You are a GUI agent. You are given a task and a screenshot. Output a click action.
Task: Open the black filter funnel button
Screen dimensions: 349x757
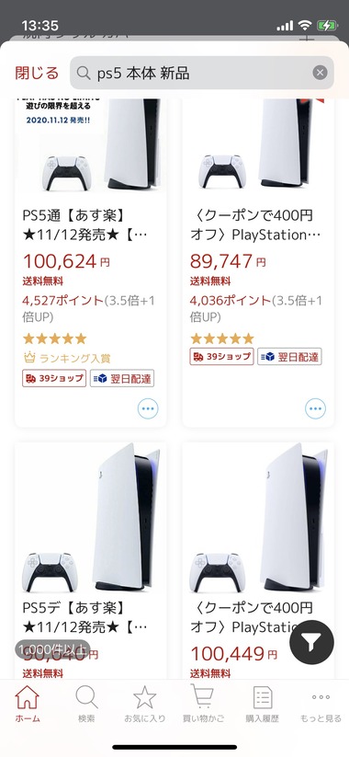[x=311, y=643]
